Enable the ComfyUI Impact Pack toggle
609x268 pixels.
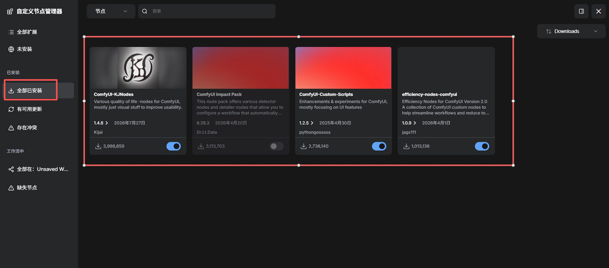277,146
